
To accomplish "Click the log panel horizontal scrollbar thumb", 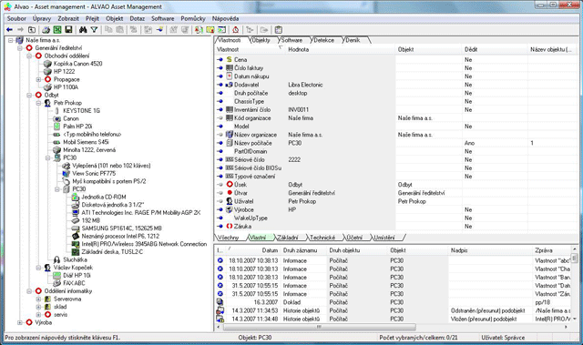I will 319,327.
